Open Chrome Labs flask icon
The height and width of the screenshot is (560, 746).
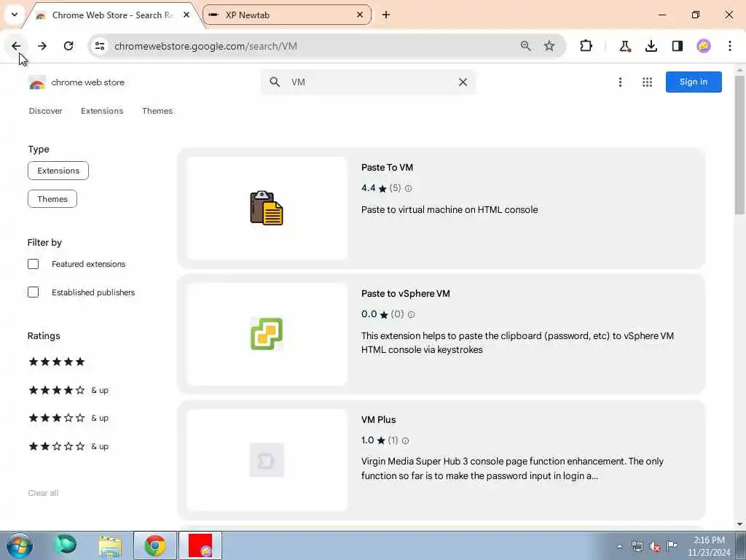(624, 46)
